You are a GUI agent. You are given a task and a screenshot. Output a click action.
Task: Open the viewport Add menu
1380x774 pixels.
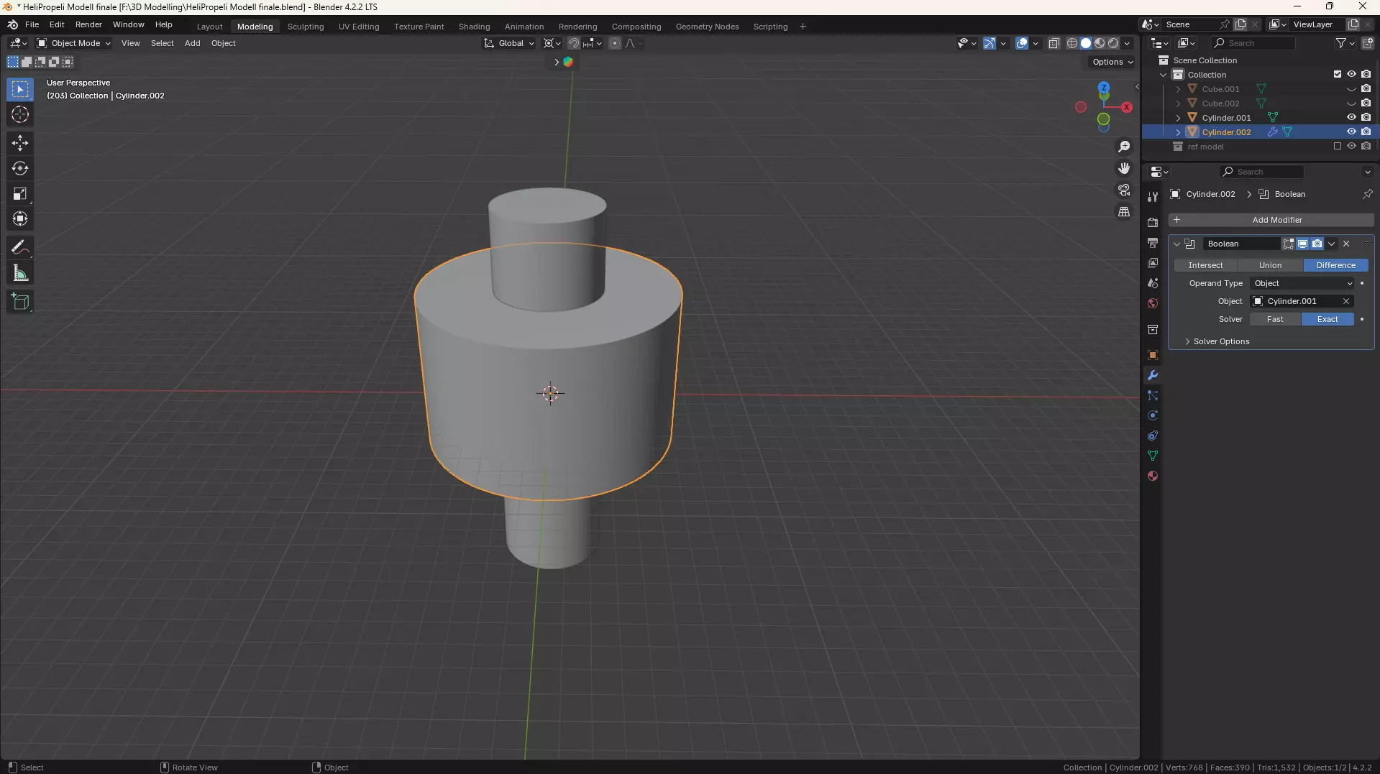(192, 43)
